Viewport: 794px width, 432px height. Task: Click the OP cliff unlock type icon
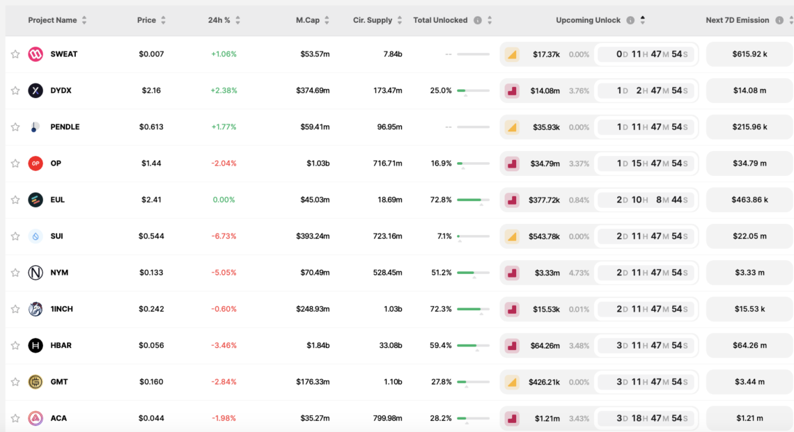pos(512,163)
